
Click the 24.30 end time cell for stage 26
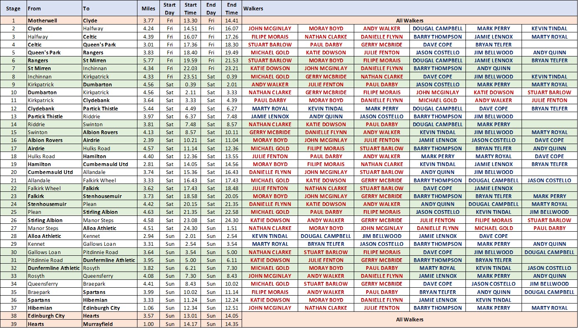tap(232, 220)
